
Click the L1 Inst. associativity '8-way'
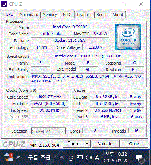[135, 103]
